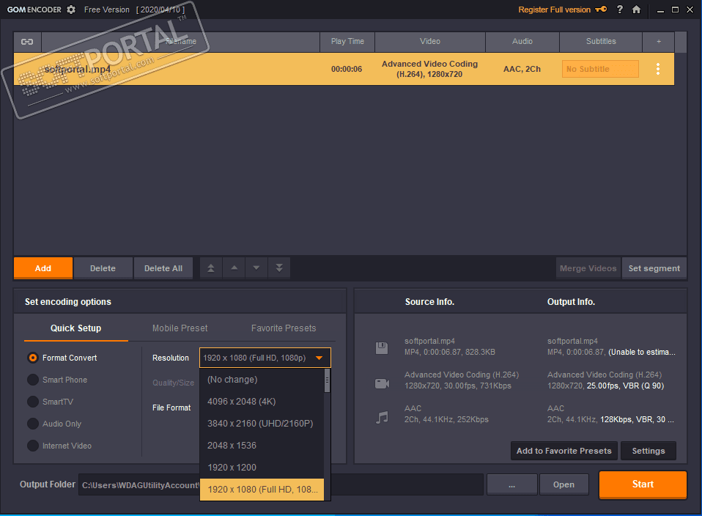Select the Smart Phone radio option
This screenshot has height=516, width=702.
(x=33, y=380)
